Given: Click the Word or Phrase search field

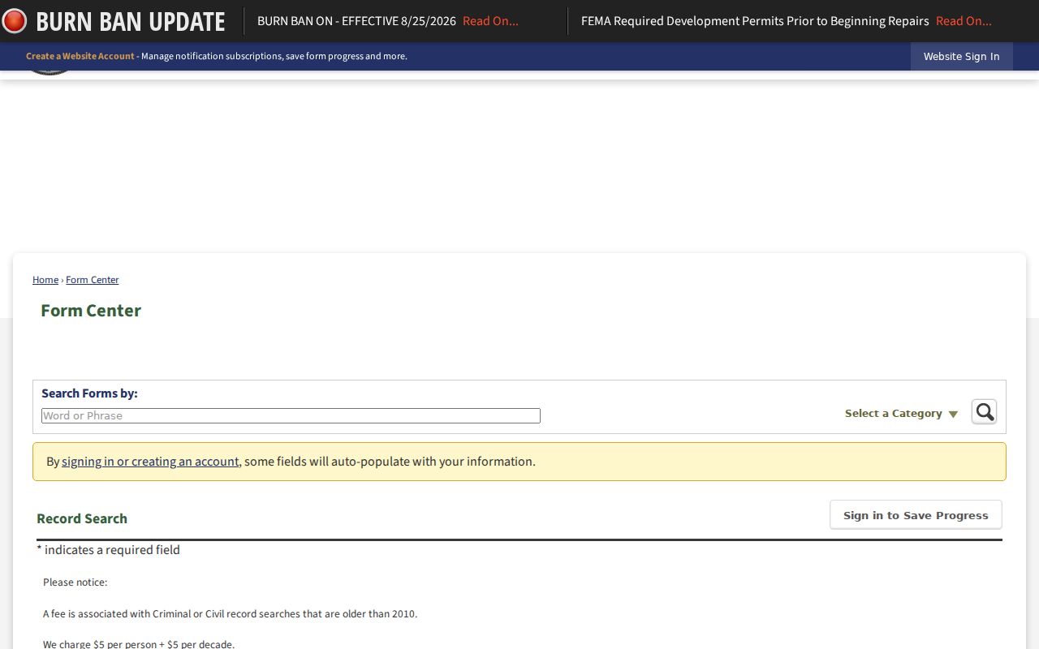Looking at the screenshot, I should pos(291,415).
